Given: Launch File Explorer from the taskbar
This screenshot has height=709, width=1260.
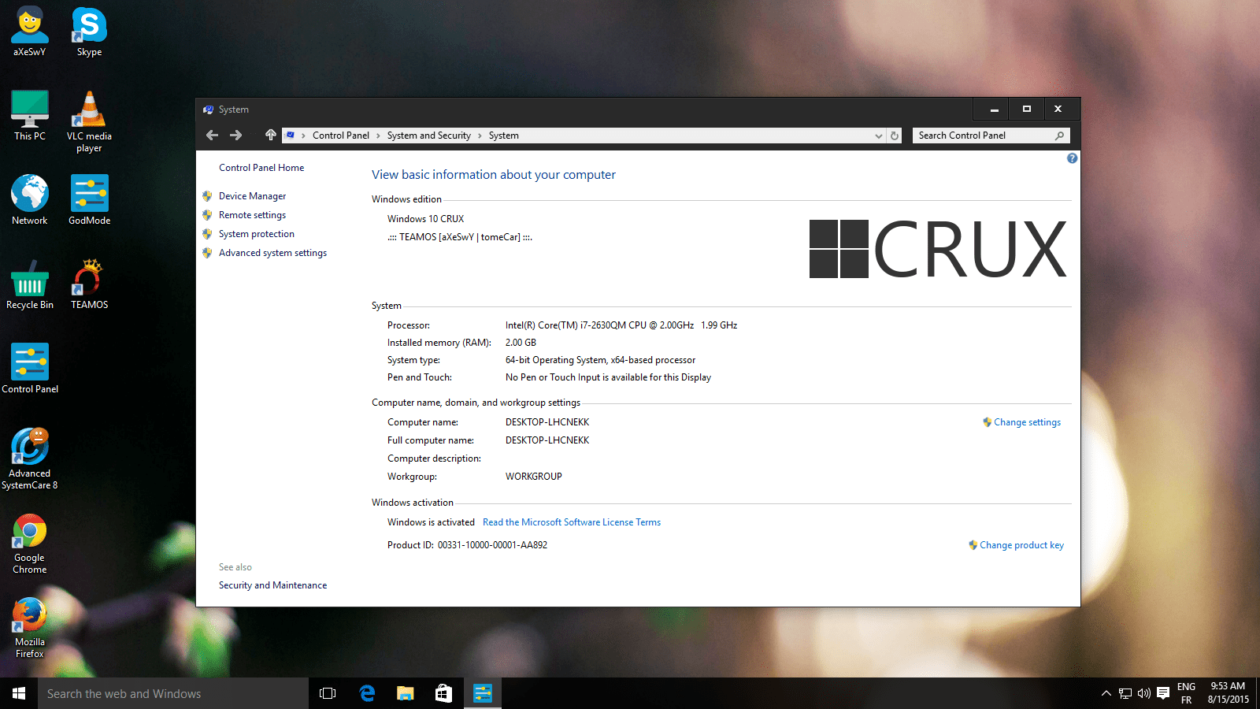Looking at the screenshot, I should 406,693.
